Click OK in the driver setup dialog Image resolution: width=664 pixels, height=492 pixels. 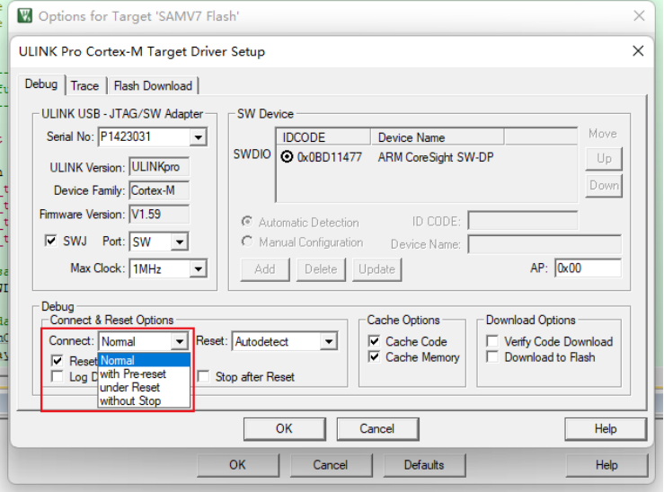pyautogui.click(x=284, y=428)
